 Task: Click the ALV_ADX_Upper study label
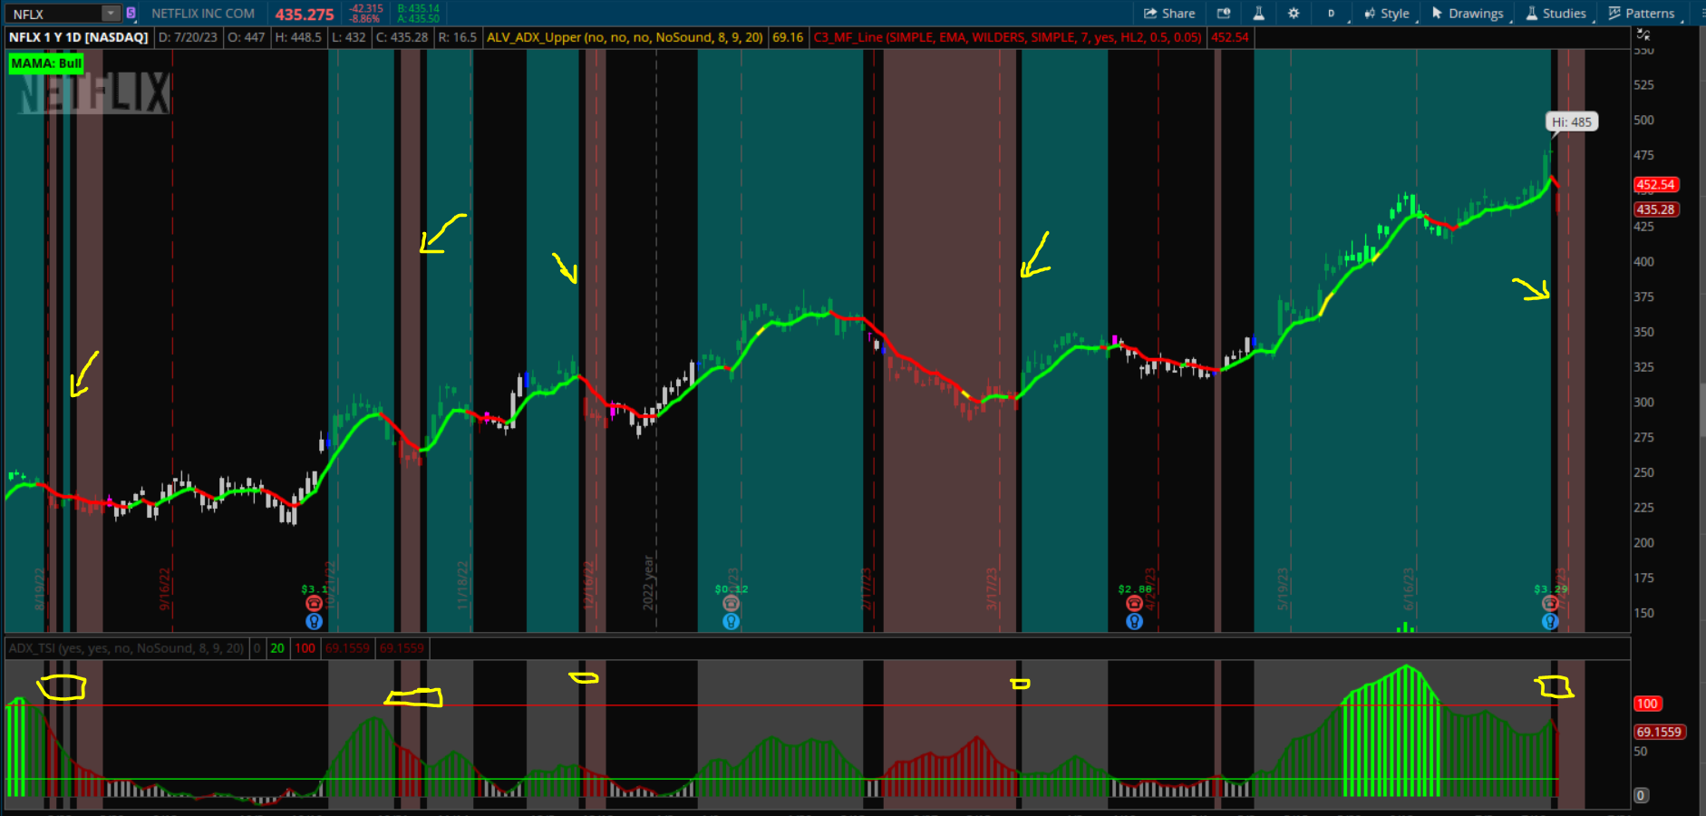tap(625, 37)
